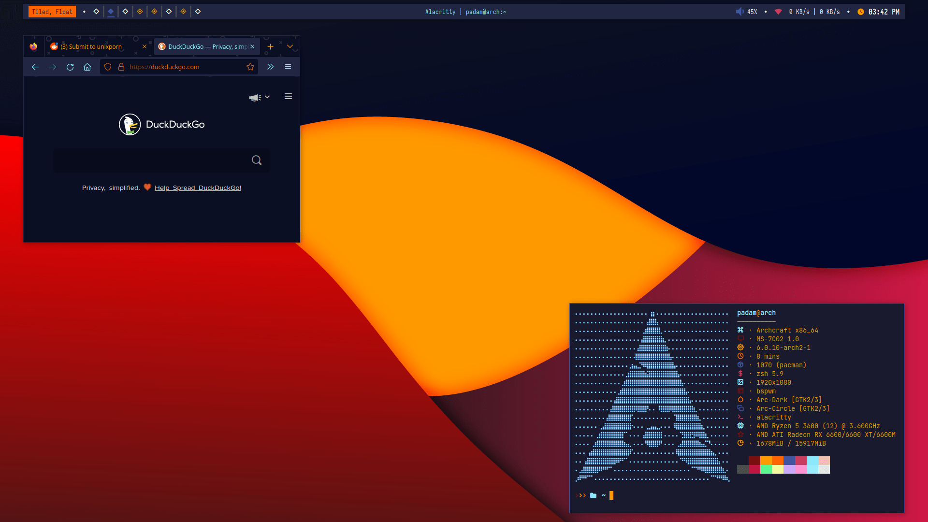Click the overflow double-chevron in the Firefox toolbar
Viewport: 928px width, 522px height.
click(x=270, y=67)
